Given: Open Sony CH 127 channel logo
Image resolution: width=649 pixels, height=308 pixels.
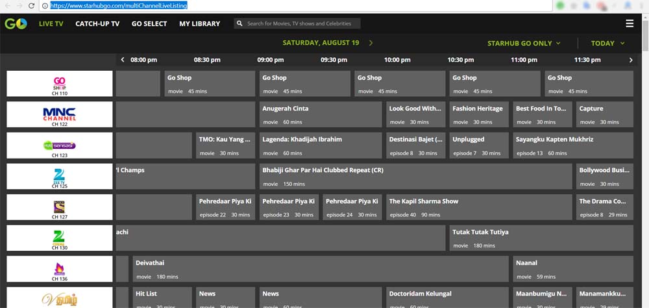Looking at the screenshot, I should (60, 207).
